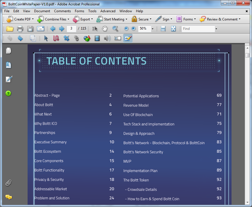Open the File menu
This screenshot has height=207, width=252.
[x=7, y=11]
